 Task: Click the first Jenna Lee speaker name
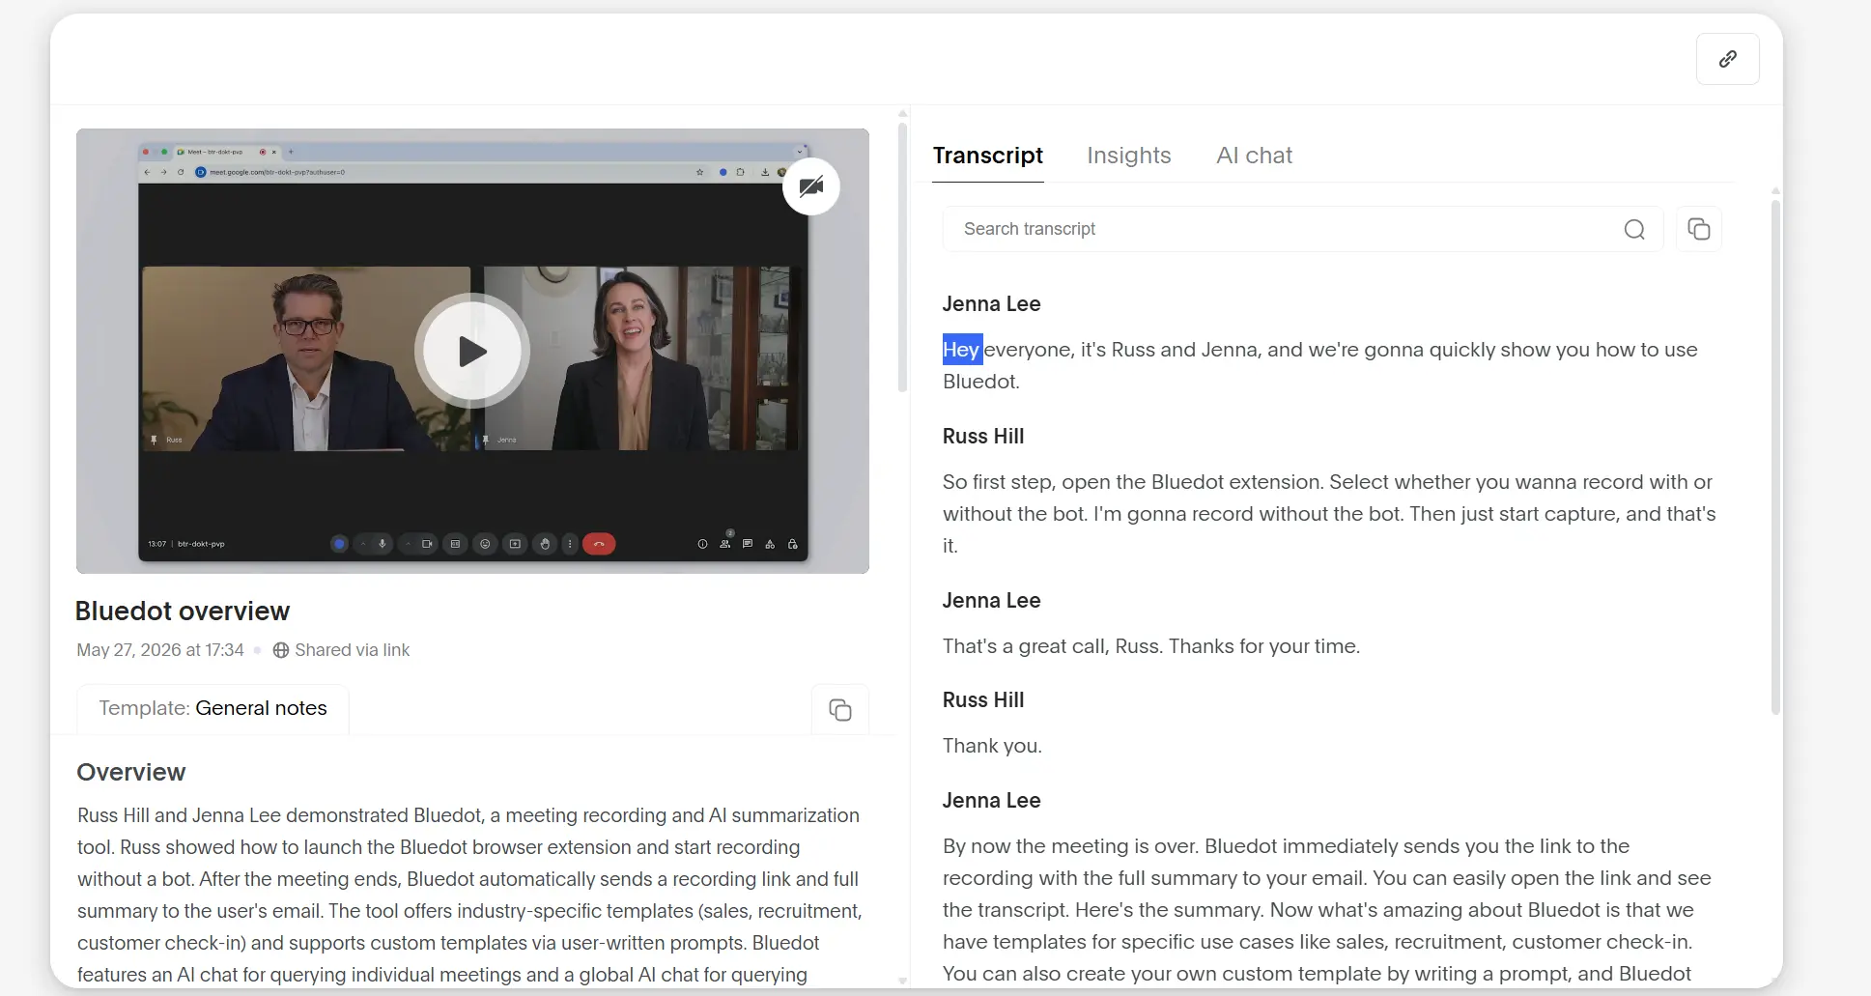[x=991, y=303]
